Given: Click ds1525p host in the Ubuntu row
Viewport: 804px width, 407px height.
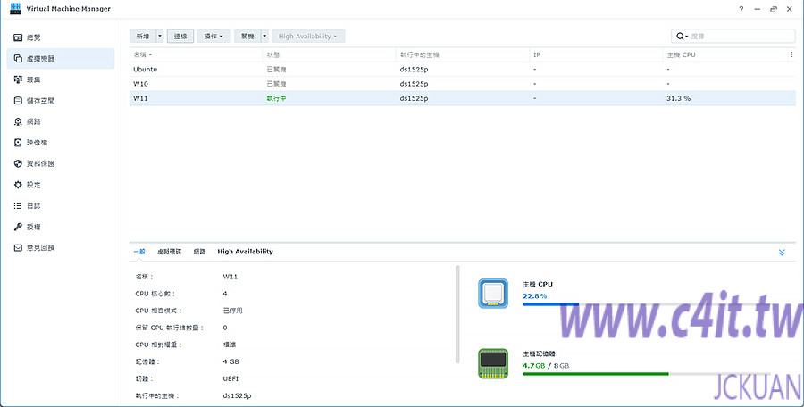Looking at the screenshot, I should (414, 70).
